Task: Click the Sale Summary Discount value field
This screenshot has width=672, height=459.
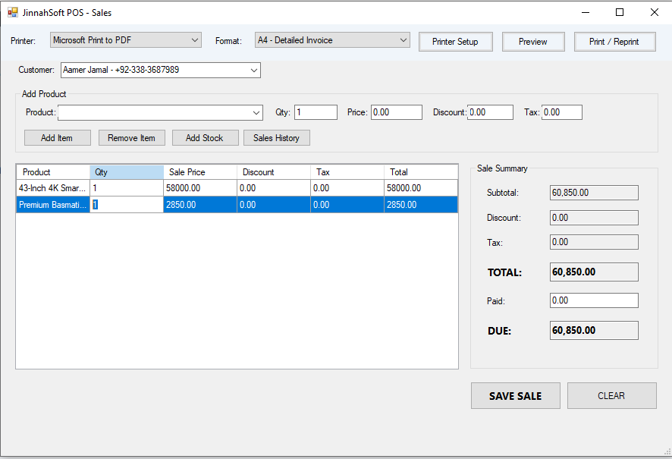Action: coord(594,218)
